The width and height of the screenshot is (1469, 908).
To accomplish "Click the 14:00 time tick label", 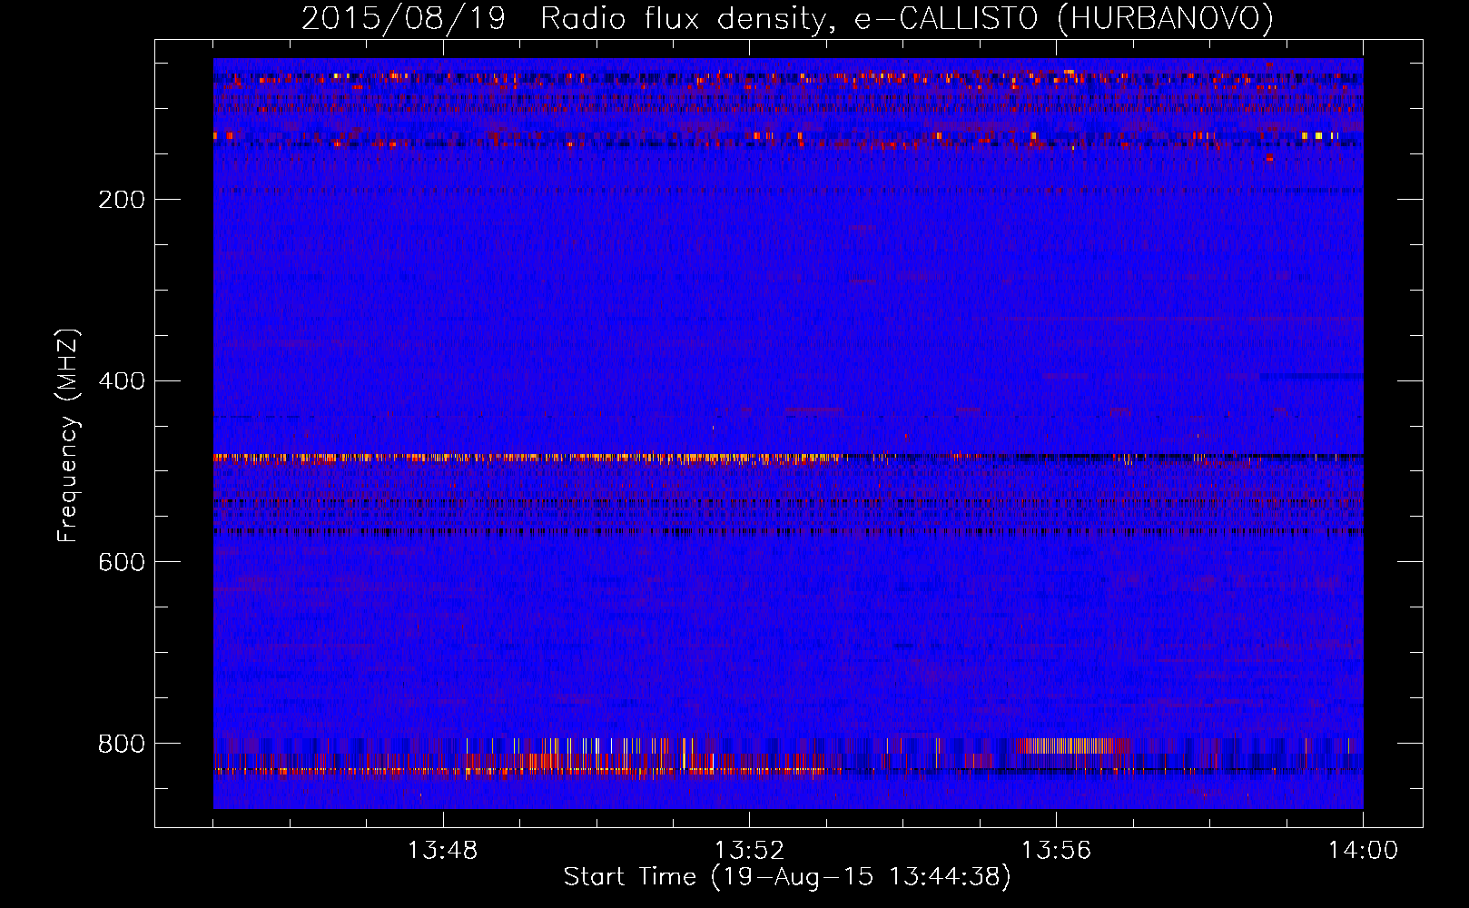I will (1363, 851).
